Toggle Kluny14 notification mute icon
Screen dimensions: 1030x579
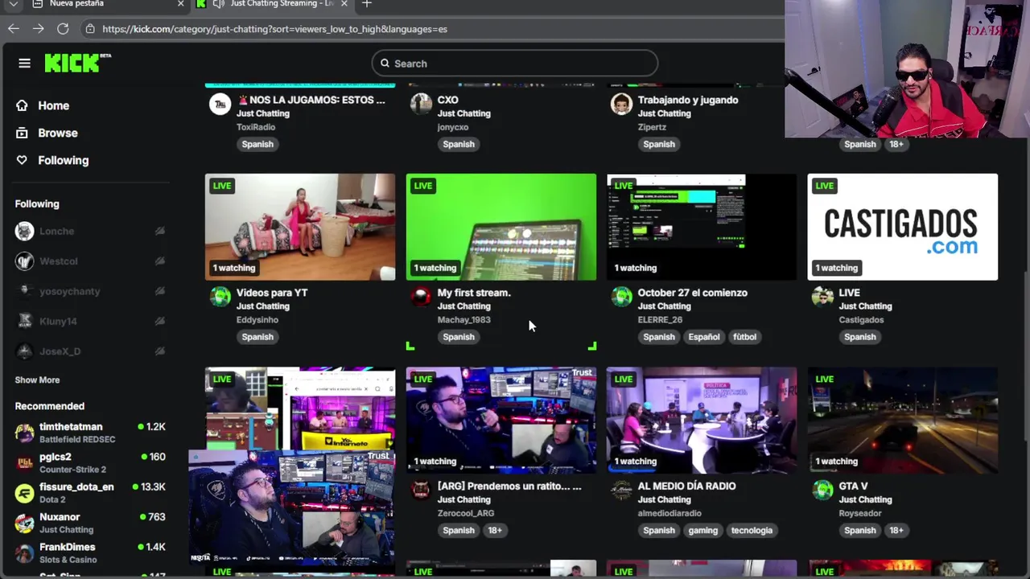159,321
